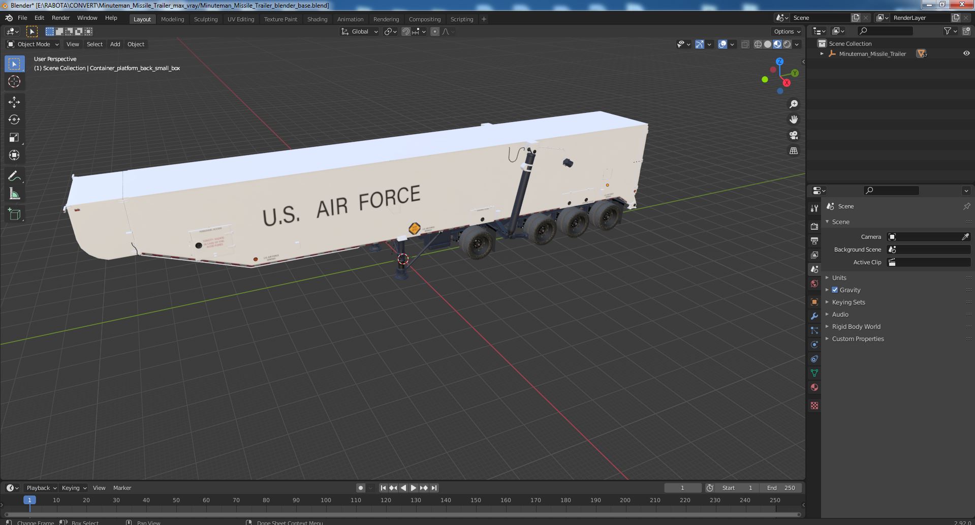The image size is (975, 525).
Task: Switch to the Shading workspace tab
Action: pos(317,19)
